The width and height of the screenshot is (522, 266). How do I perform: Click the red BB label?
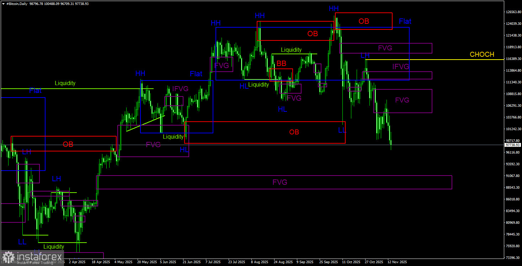(281, 64)
